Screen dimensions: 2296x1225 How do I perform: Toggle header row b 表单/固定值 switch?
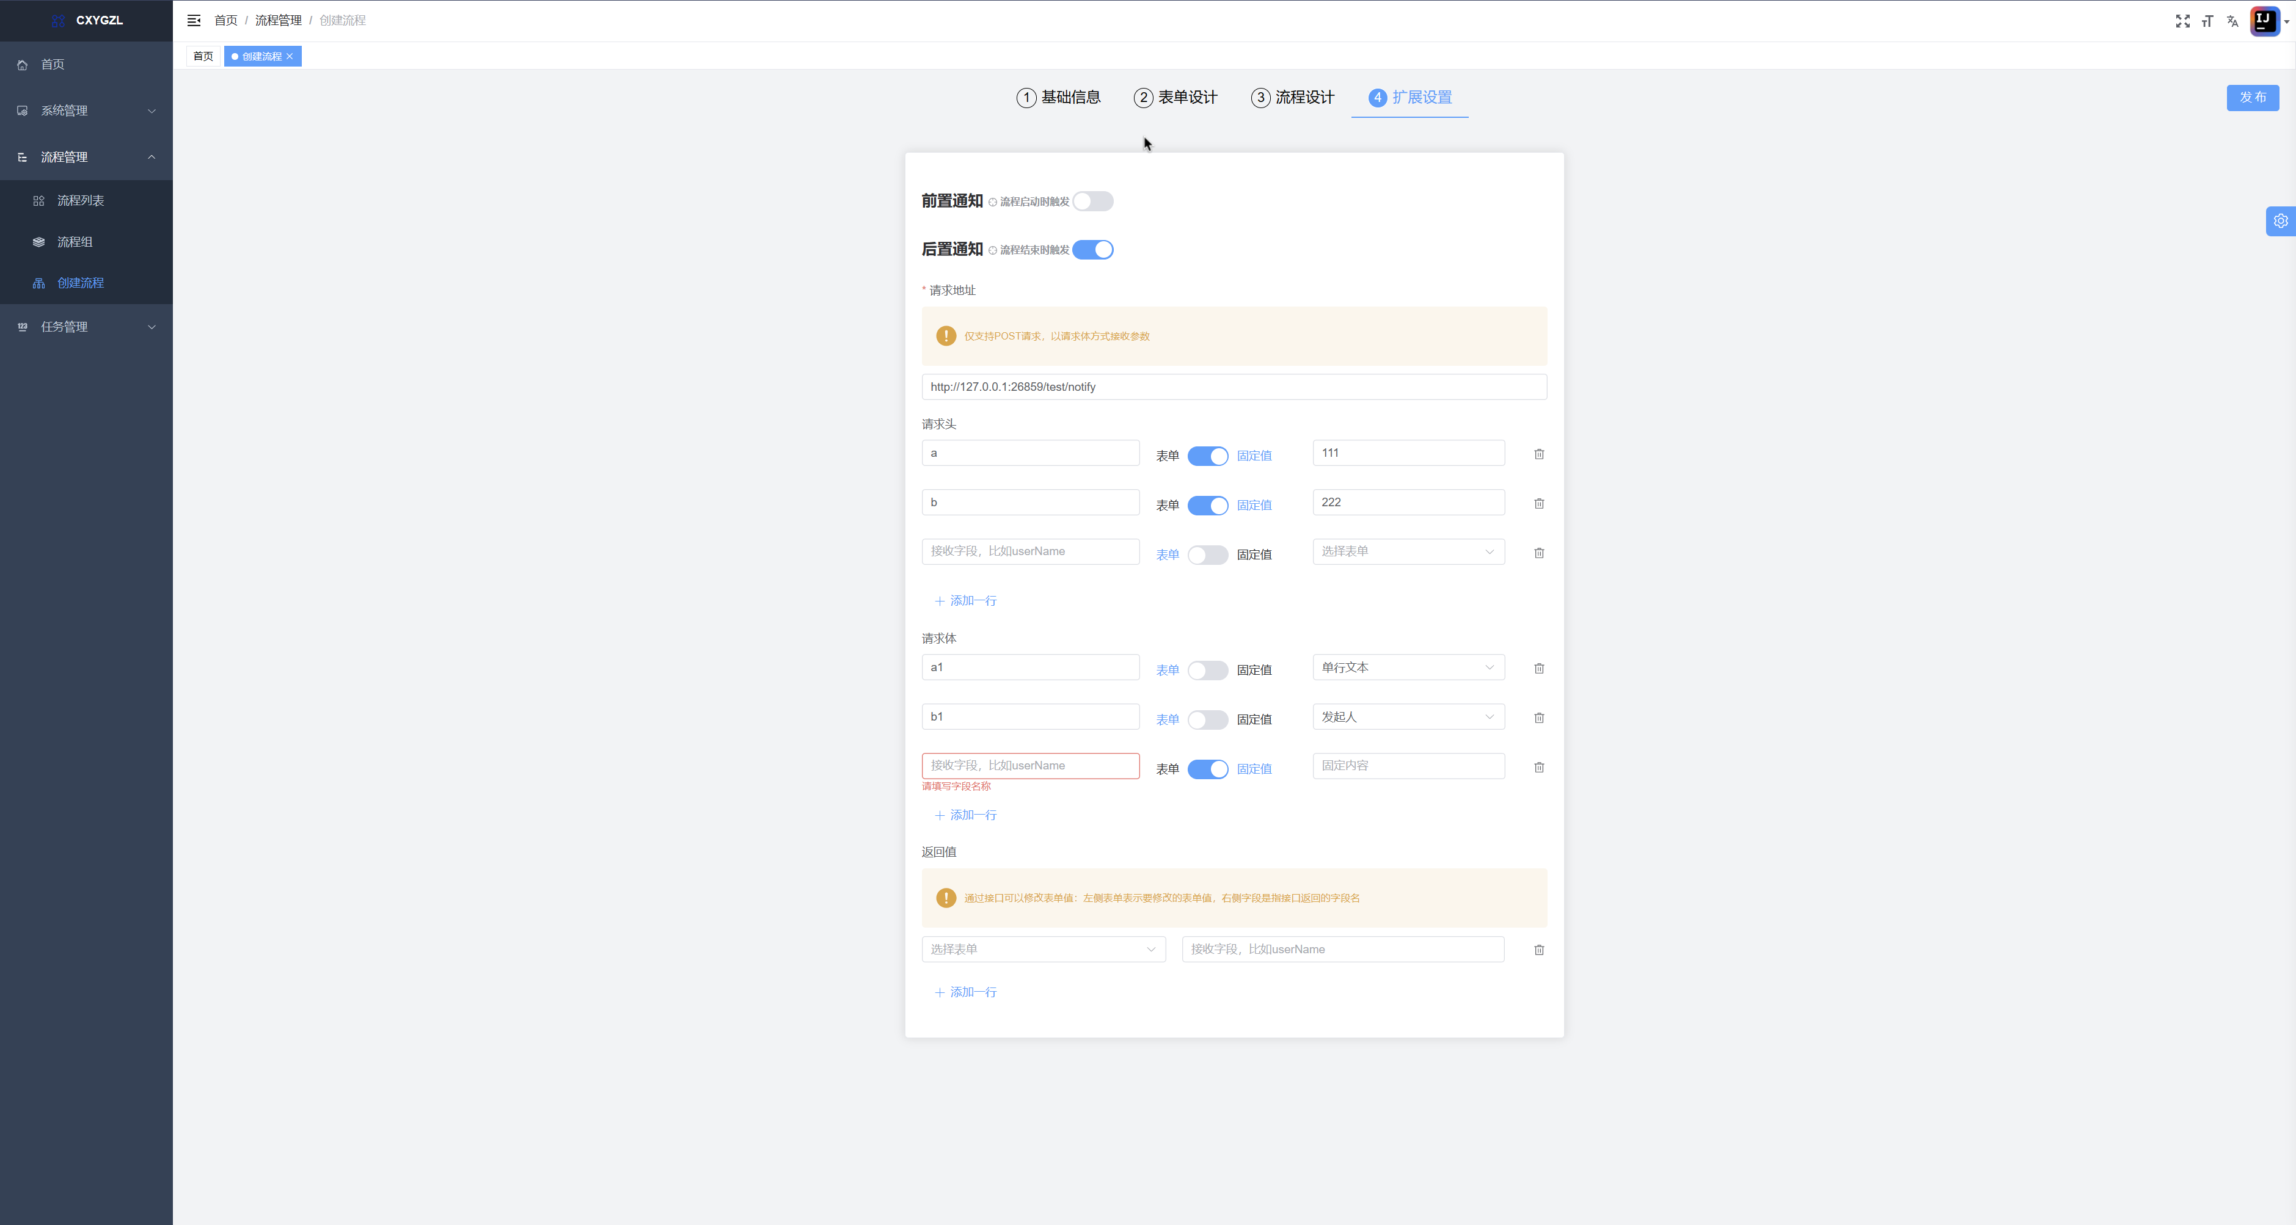tap(1208, 505)
